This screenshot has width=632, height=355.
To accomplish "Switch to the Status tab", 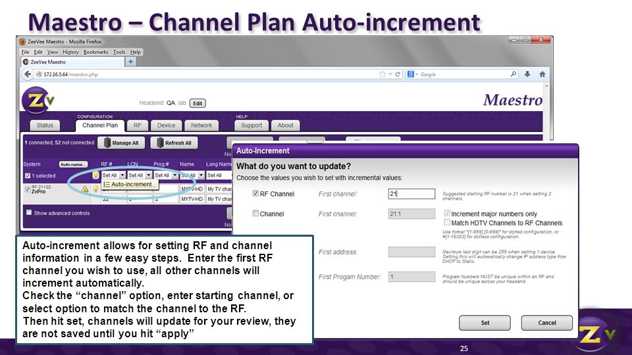I will pyautogui.click(x=45, y=125).
